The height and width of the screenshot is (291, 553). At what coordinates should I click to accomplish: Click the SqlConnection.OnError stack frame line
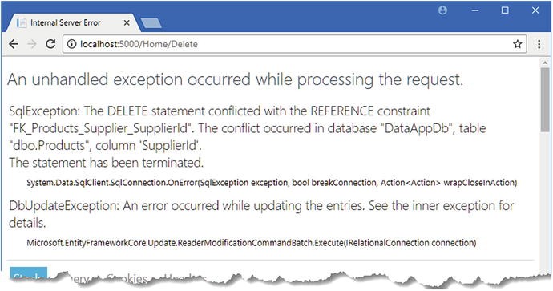point(272,183)
